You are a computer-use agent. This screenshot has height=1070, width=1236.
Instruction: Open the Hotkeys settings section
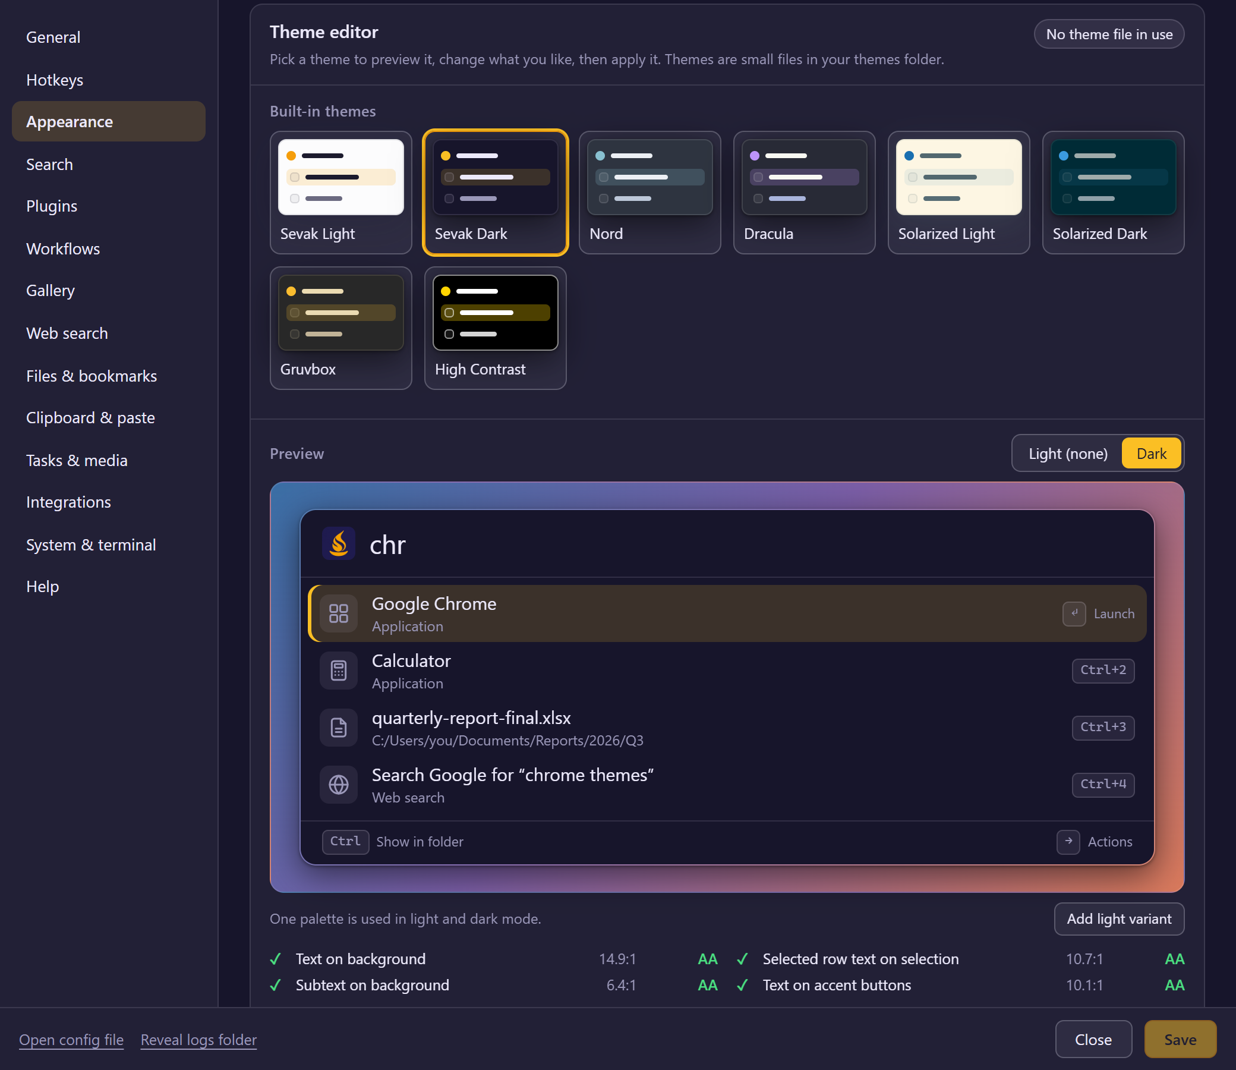click(x=109, y=80)
